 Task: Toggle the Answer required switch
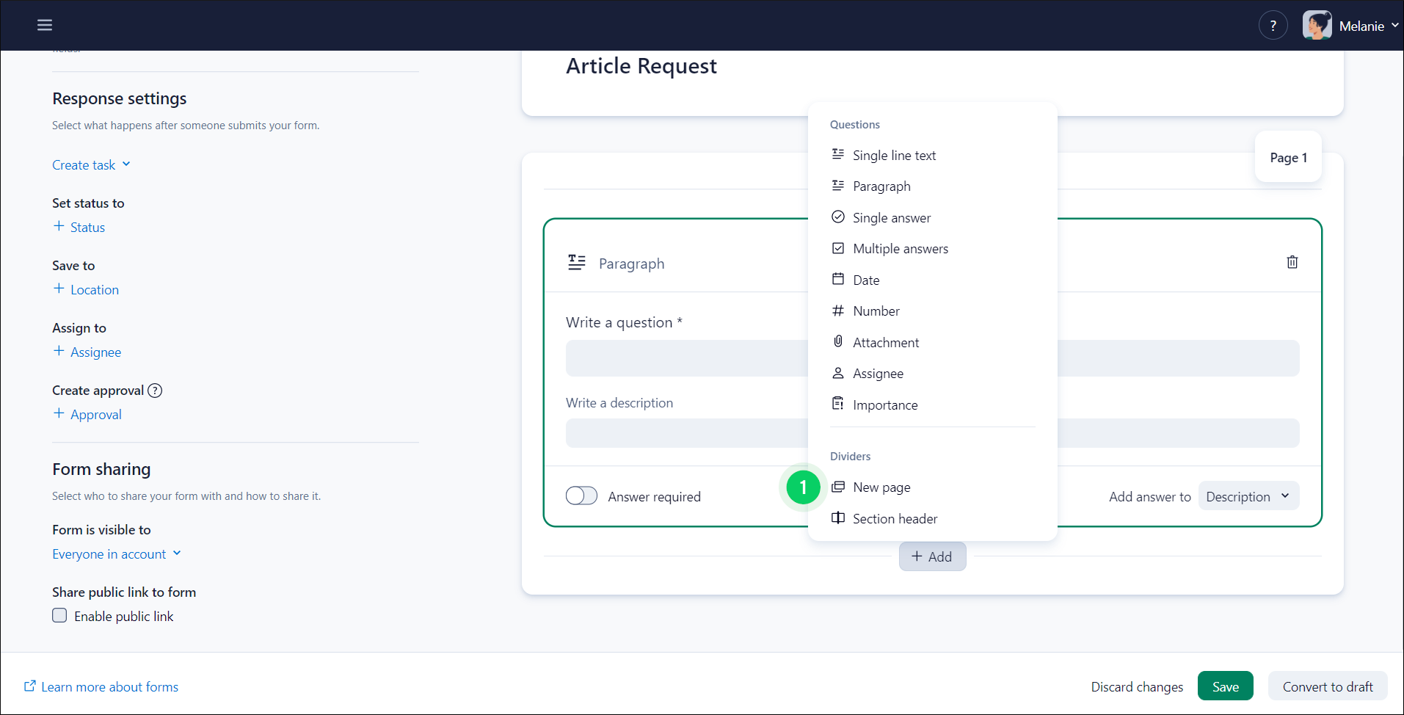pos(581,496)
